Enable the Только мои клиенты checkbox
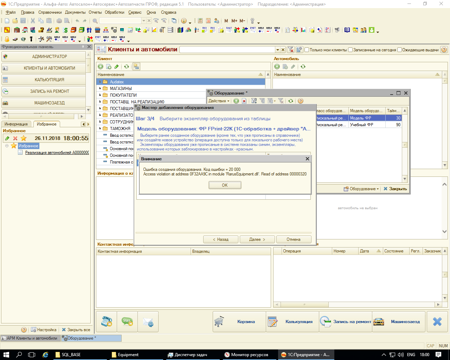 (307, 50)
